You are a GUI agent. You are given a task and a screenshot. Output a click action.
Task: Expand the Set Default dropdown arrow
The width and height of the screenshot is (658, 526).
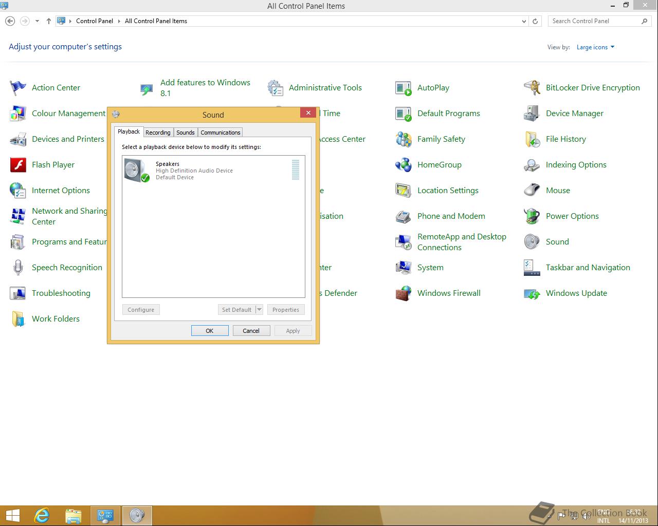click(259, 310)
